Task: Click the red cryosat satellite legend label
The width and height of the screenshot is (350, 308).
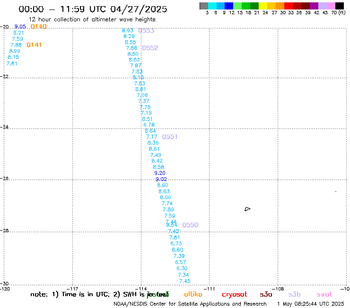Action: [235, 295]
